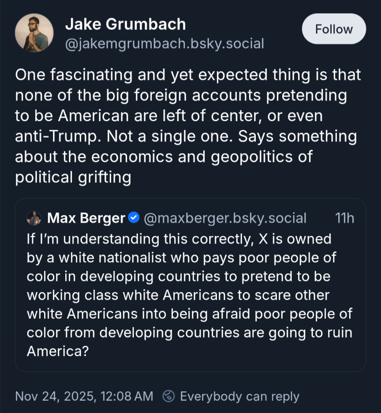Click the Everybody can reply label

coord(239,396)
